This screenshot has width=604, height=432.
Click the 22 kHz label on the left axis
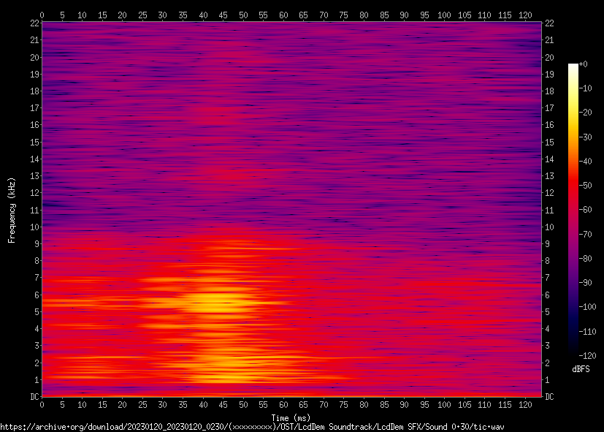pyautogui.click(x=34, y=23)
